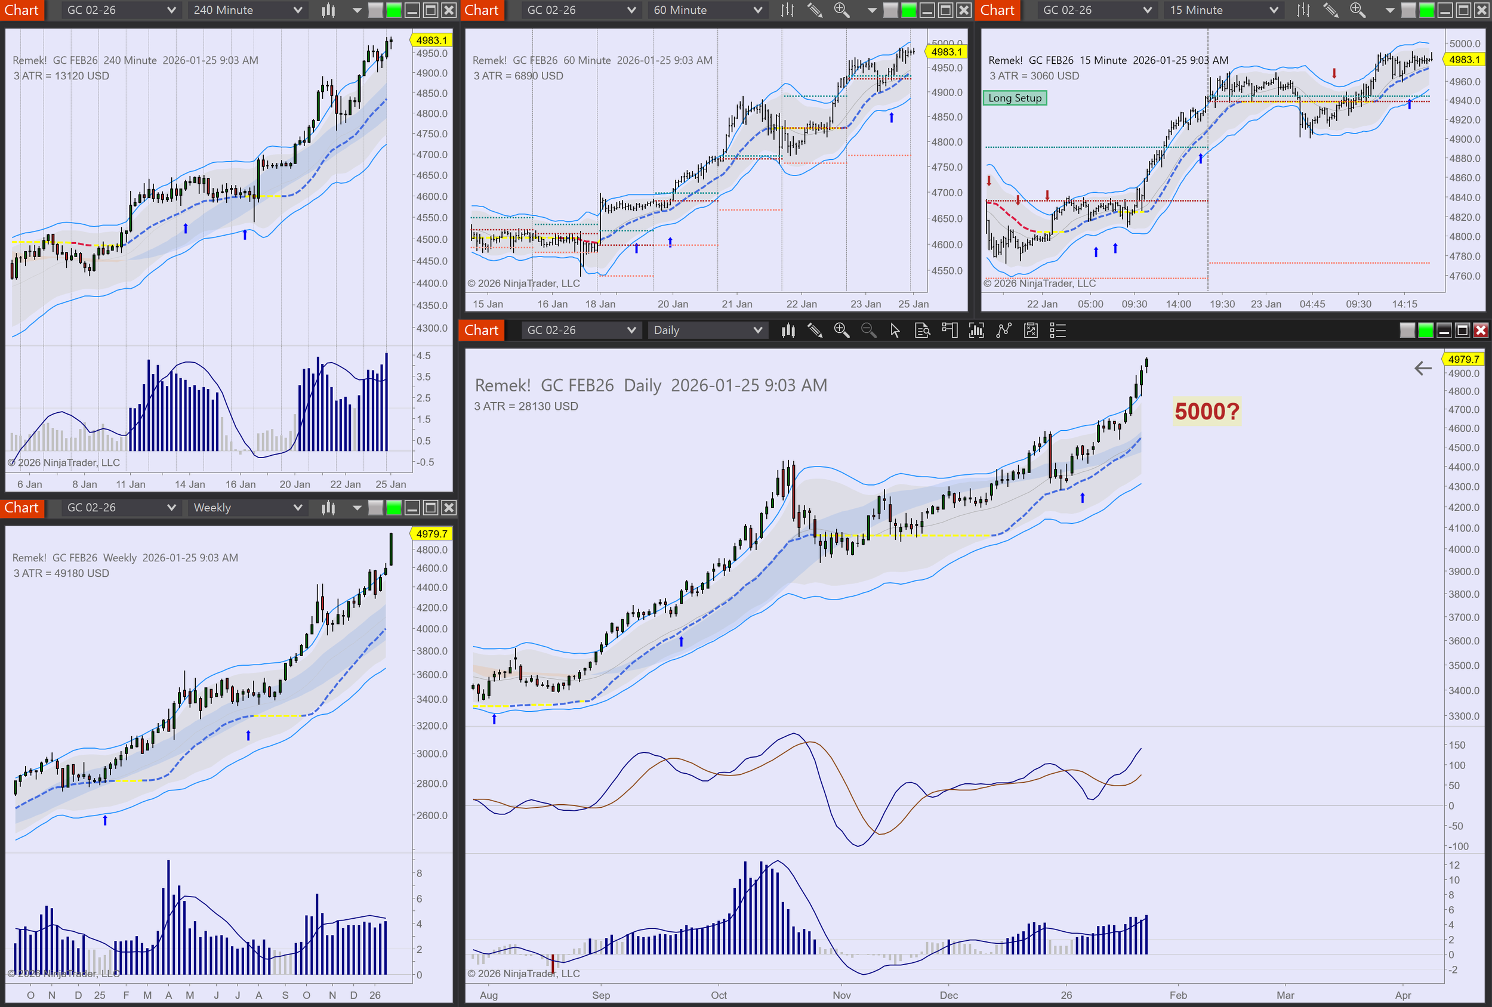Select drawing tools pencil in Daily chart
The image size is (1492, 1007).
click(815, 330)
